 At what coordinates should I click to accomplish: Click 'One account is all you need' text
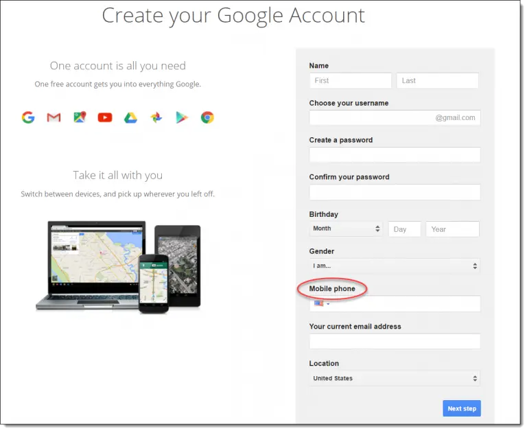click(x=117, y=66)
